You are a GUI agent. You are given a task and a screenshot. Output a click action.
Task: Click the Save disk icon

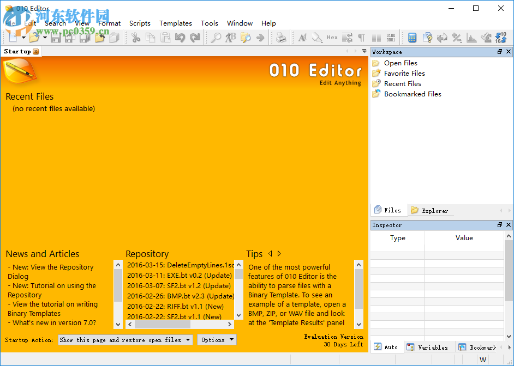pos(56,38)
